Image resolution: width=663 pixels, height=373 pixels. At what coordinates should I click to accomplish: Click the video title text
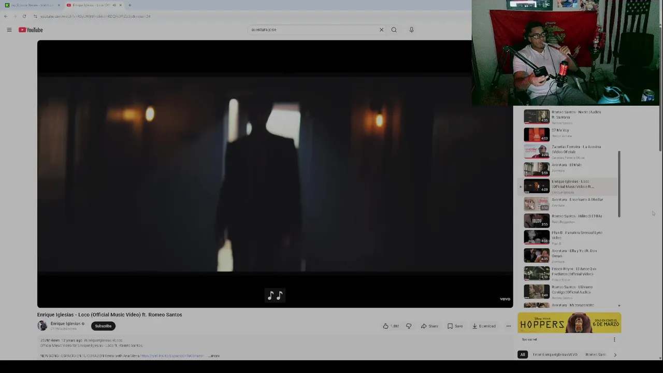pos(110,314)
